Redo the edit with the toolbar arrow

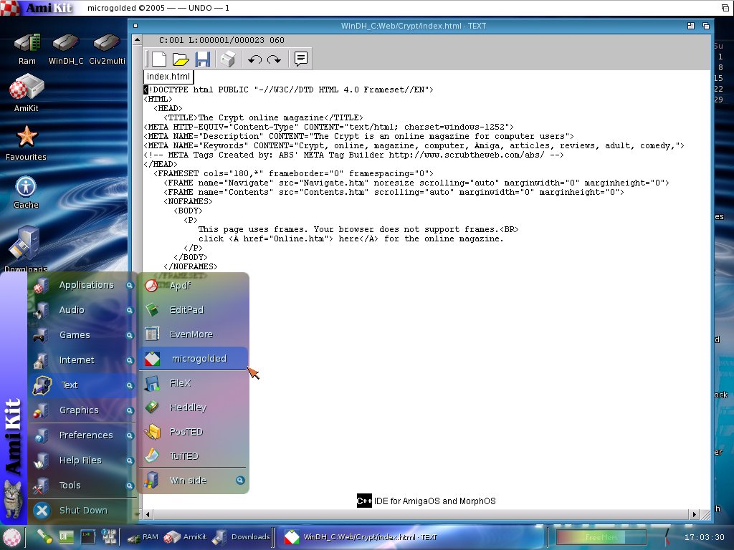click(274, 59)
